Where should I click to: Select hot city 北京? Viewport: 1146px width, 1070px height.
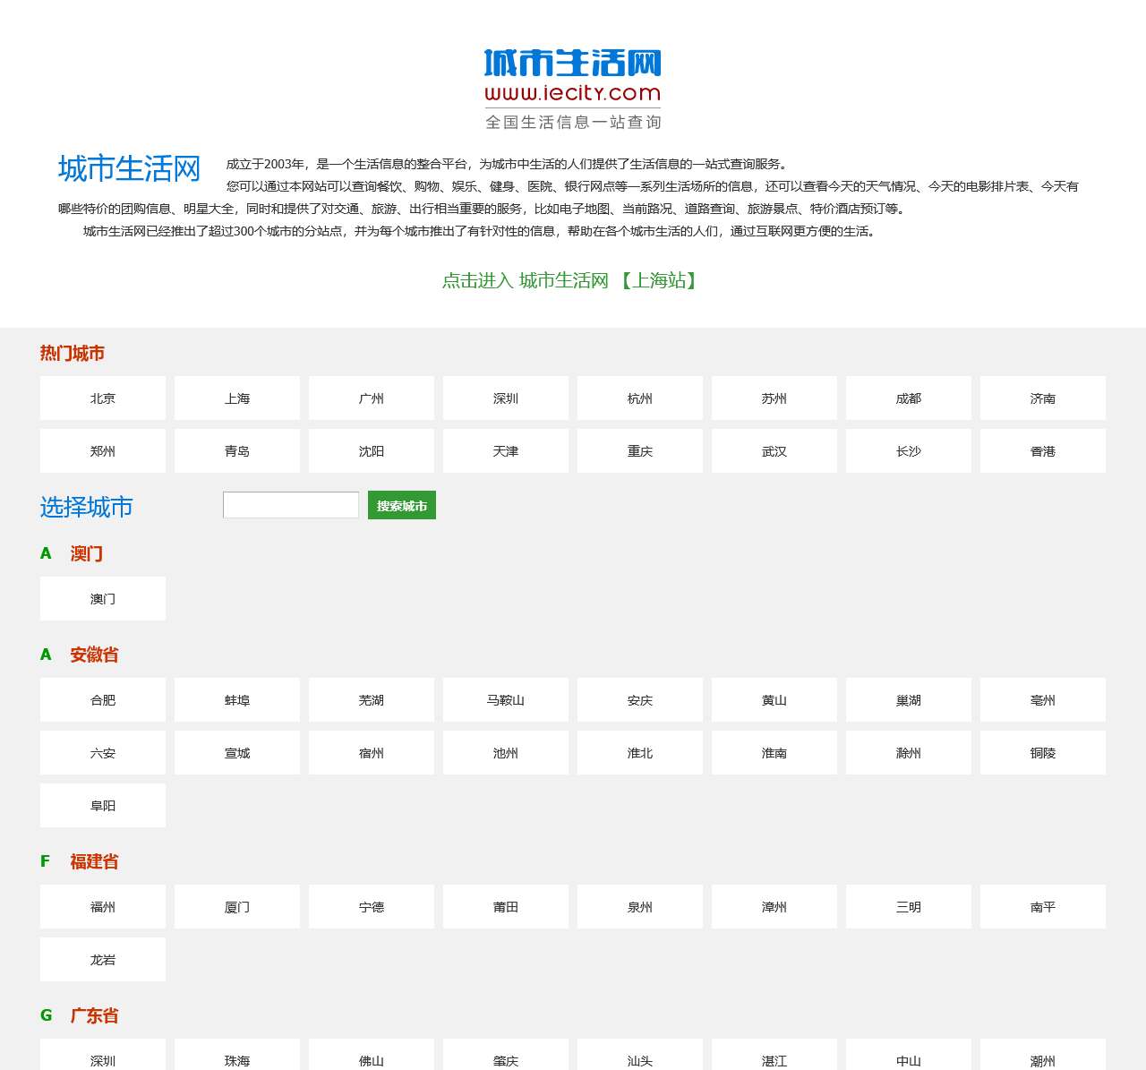(103, 398)
